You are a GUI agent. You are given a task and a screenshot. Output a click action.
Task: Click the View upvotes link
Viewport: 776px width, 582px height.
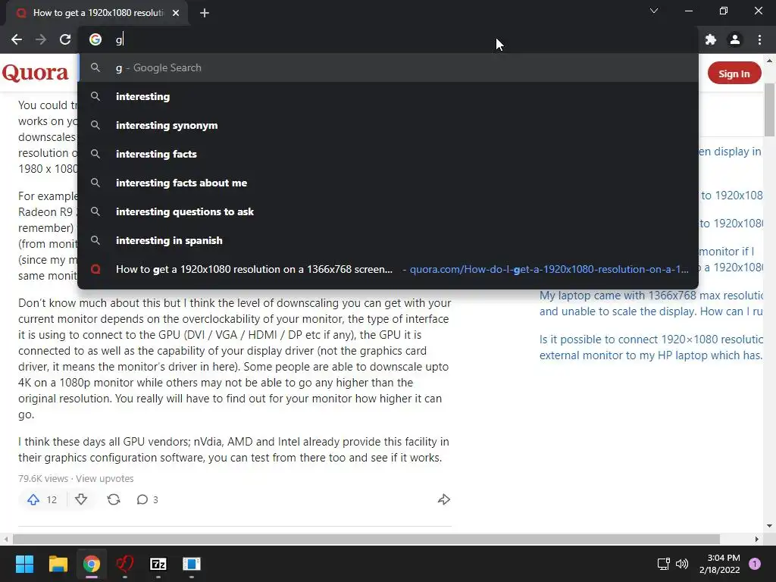(105, 479)
